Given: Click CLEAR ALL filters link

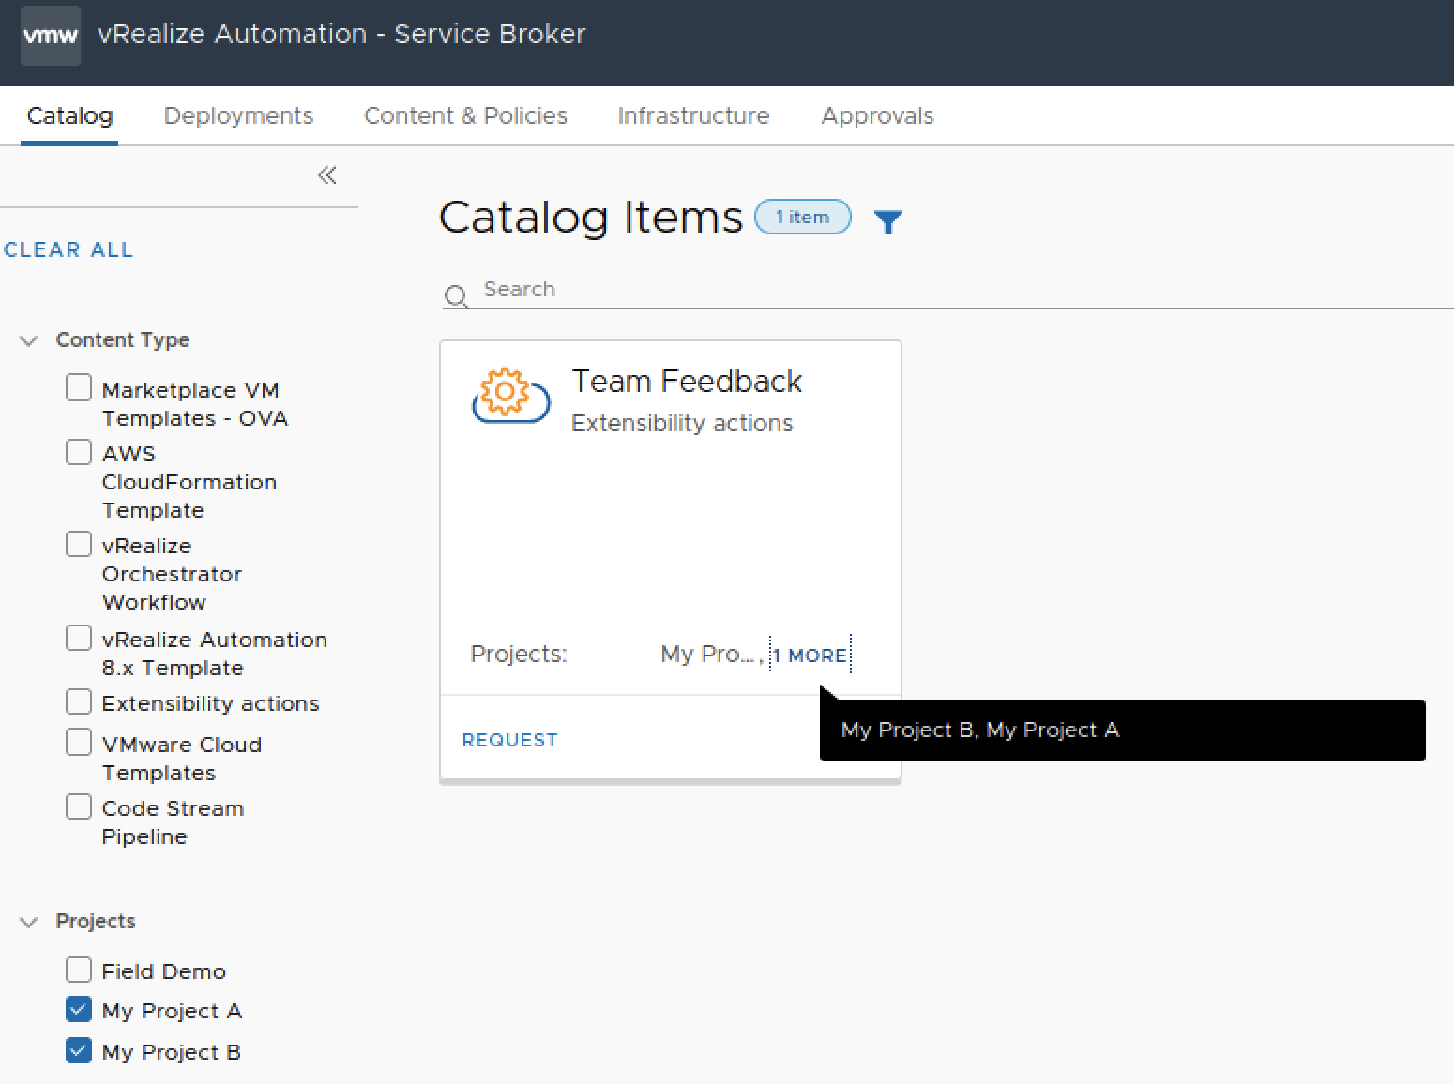Looking at the screenshot, I should tap(68, 249).
